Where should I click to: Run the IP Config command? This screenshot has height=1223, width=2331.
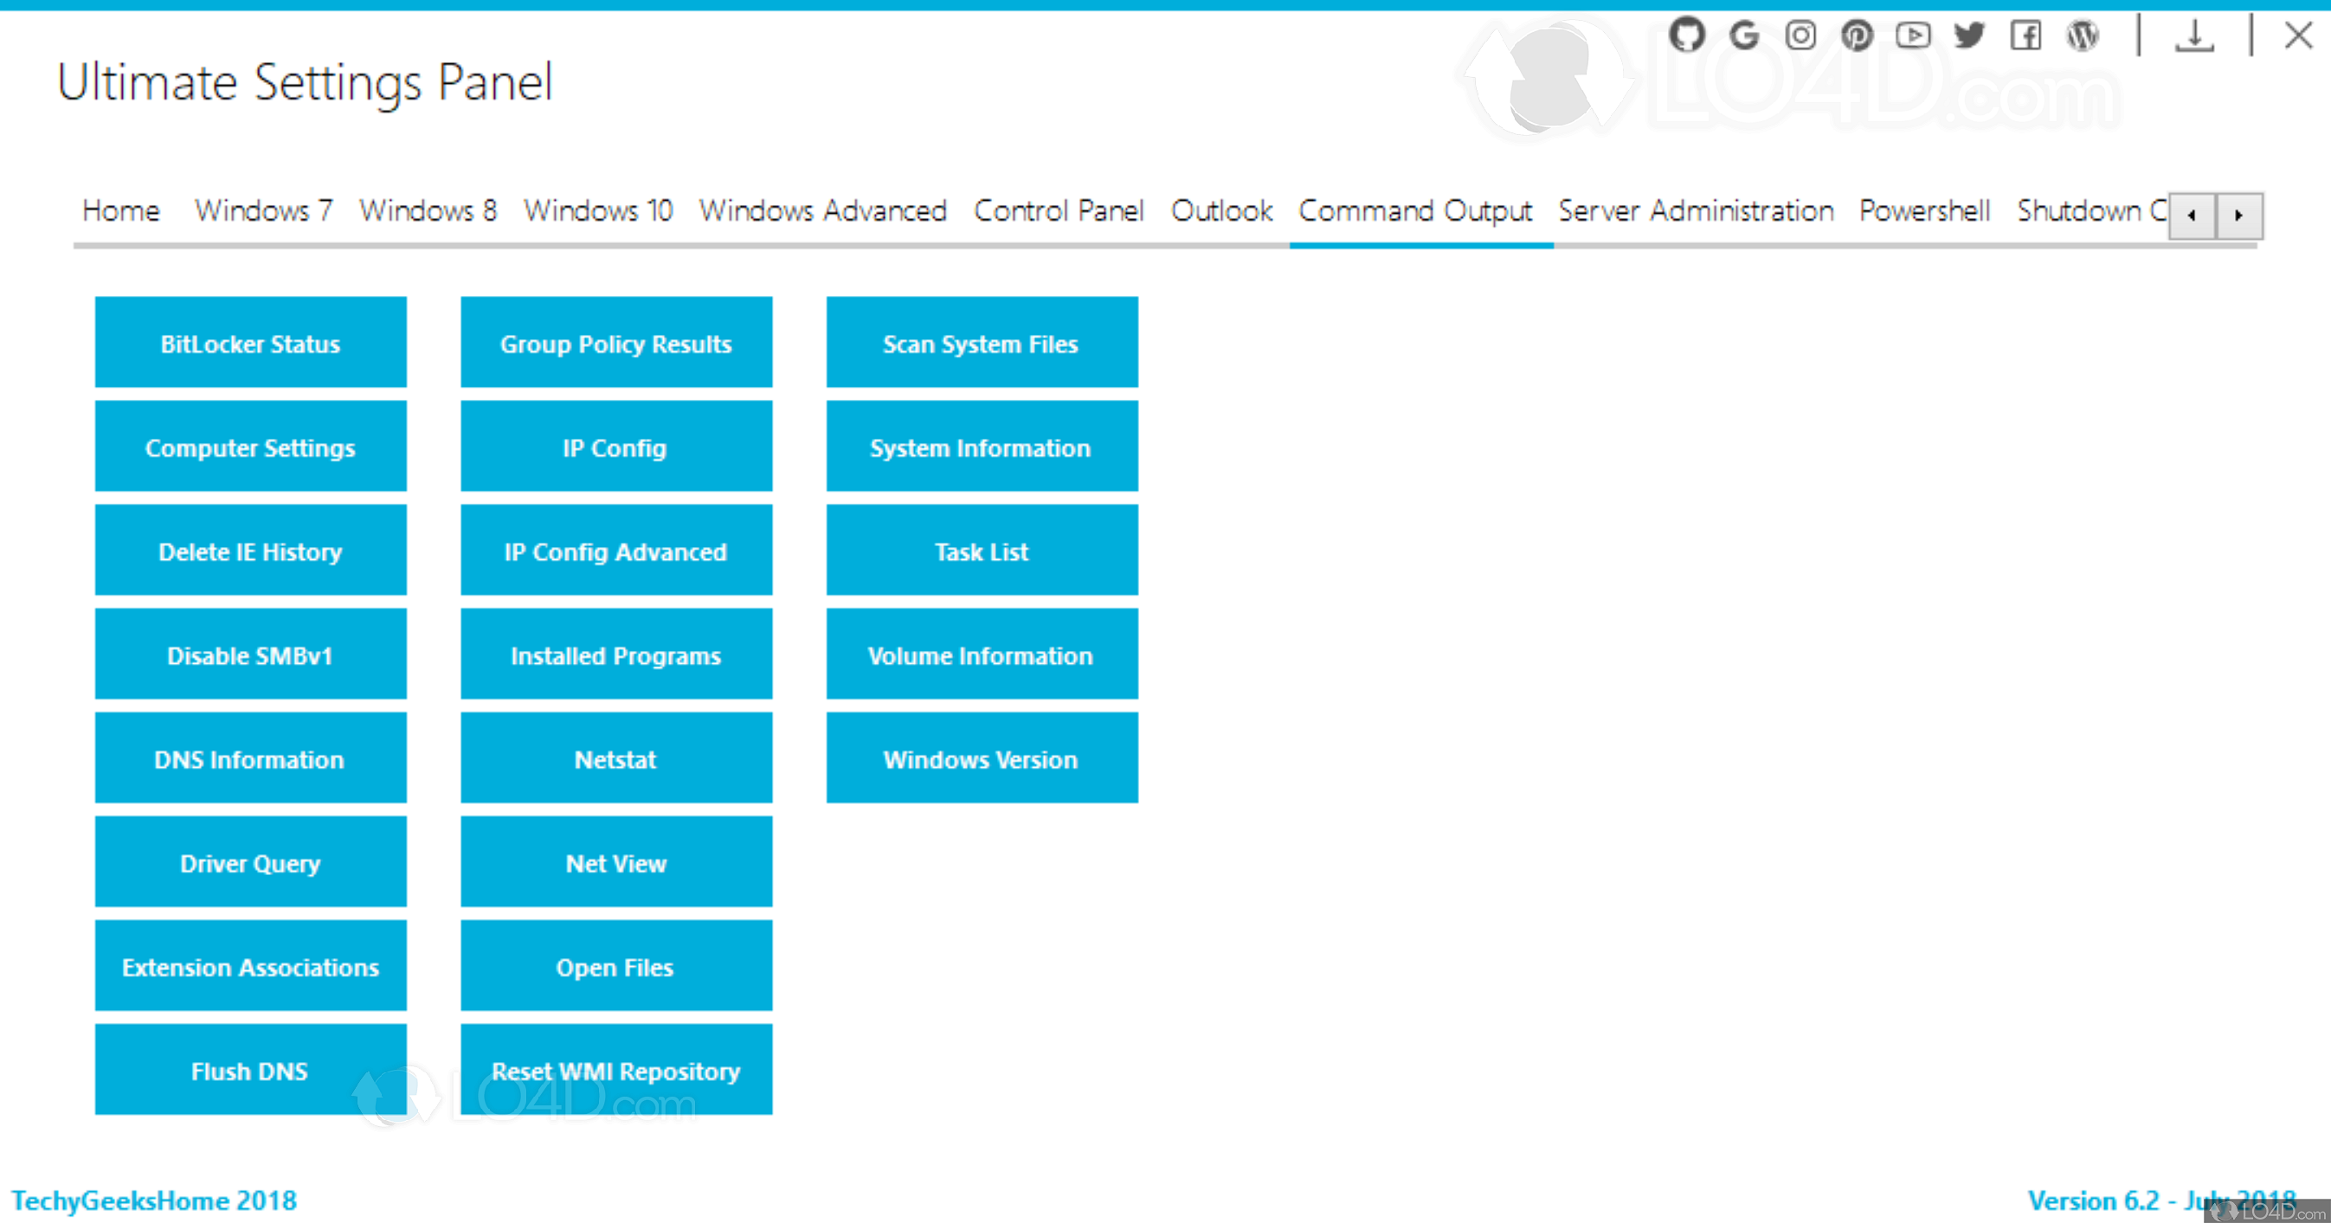click(x=615, y=447)
